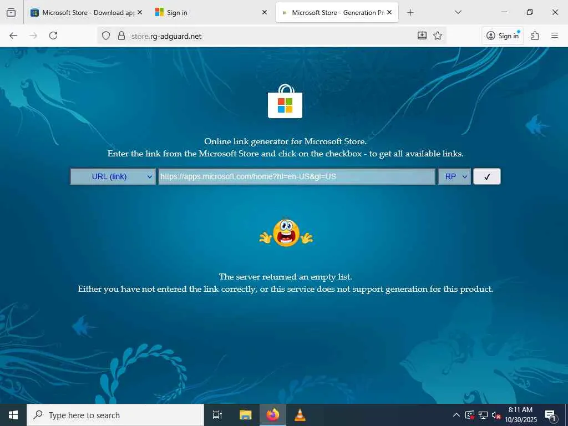
Task: Click the checkmark generate button
Action: 487,176
